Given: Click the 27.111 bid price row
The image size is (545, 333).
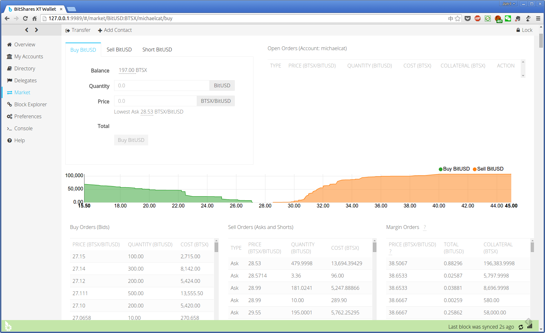Looking at the screenshot, I should coord(142,293).
